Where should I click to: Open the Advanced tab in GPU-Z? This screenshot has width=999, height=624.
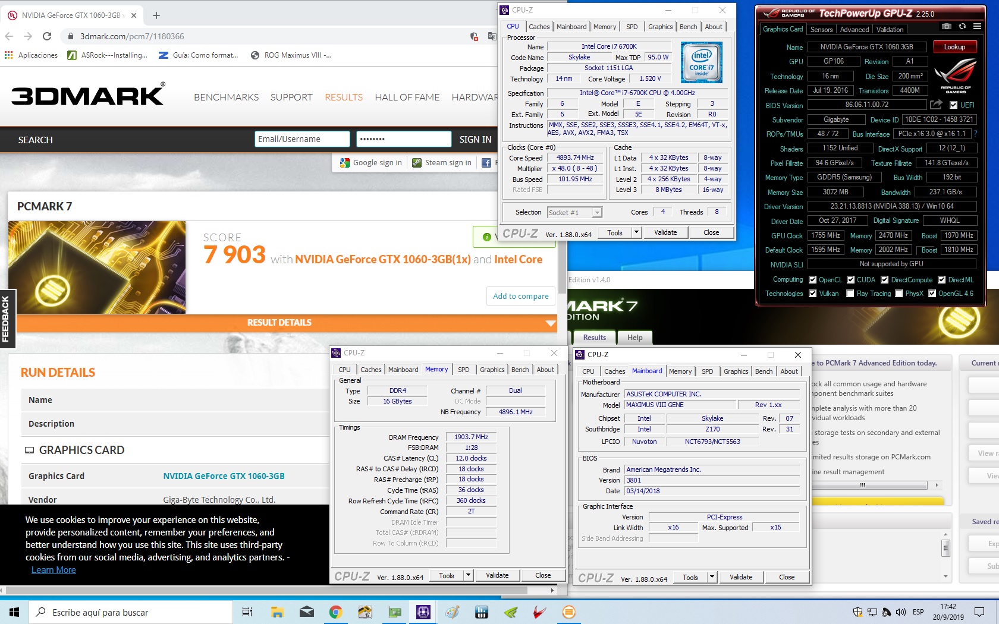855,30
